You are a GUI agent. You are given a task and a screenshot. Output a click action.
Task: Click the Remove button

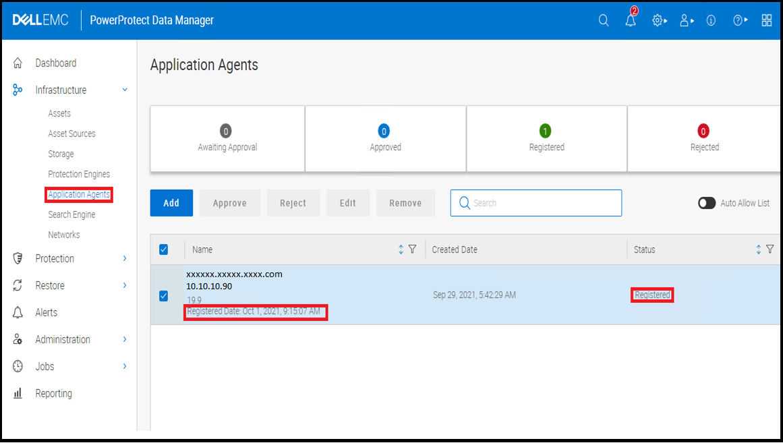(405, 203)
